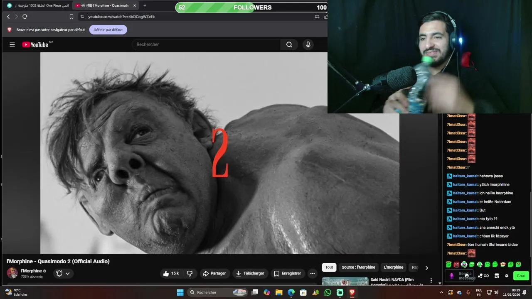The image size is (532, 299).
Task: Select the l'Morphine - Quasimodo browser tab
Action: click(x=106, y=5)
